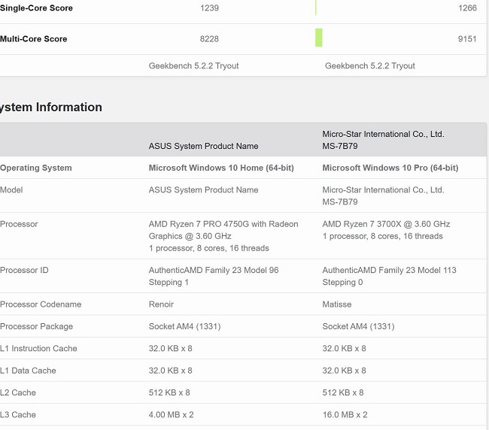This screenshot has width=489, height=430.
Task: Select Microsoft Windows 10 Home (64-bit) cell
Action: point(221,168)
